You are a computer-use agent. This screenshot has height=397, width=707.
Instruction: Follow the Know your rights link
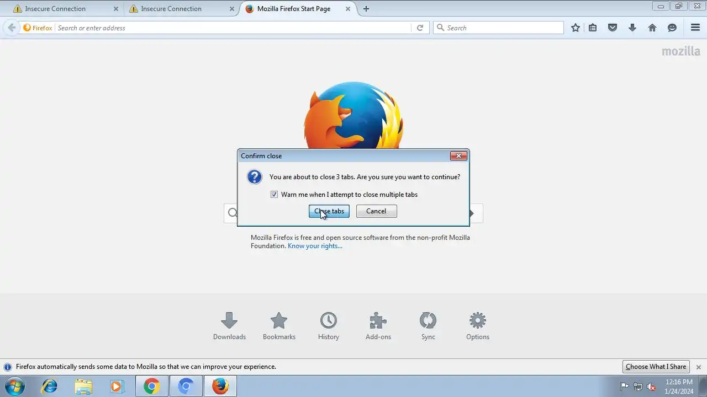[x=315, y=246]
